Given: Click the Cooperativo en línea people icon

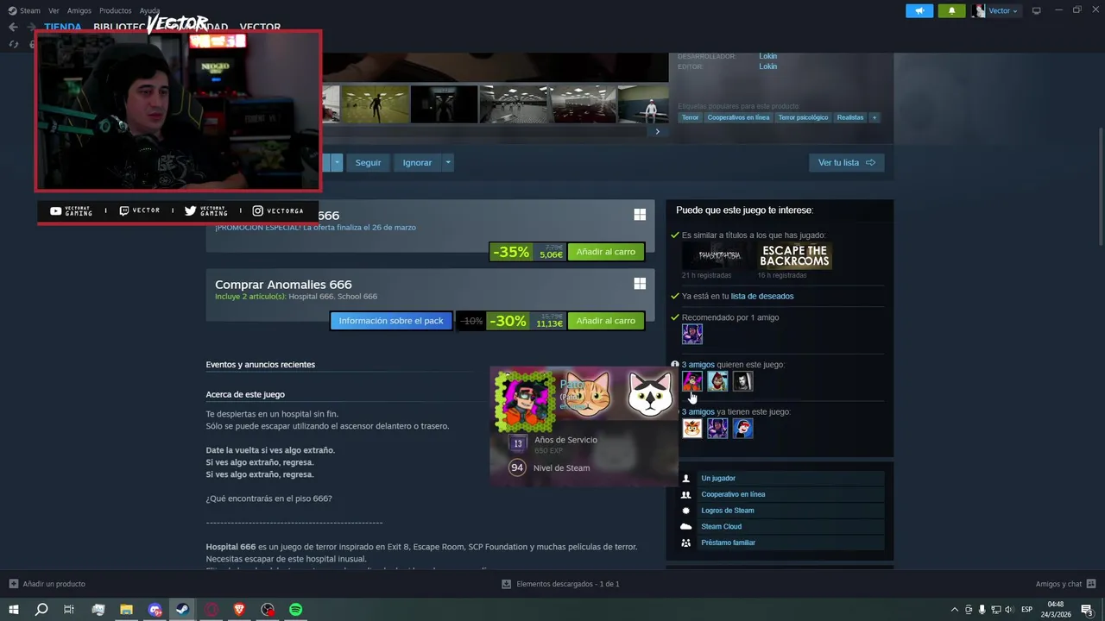Looking at the screenshot, I should pos(686,494).
